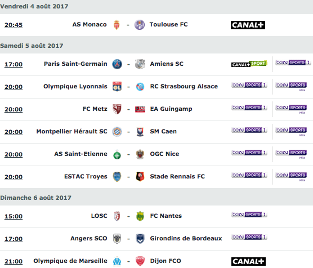Select the Montpellier Hérault SC team name
Image resolution: width=313 pixels, height=268 pixels.
[71, 131]
